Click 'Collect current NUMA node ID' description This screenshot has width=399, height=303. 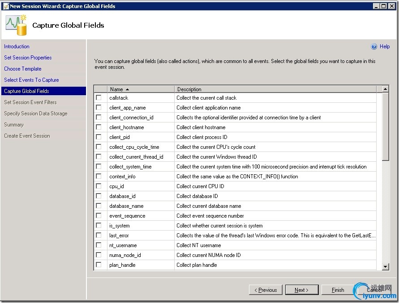[x=208, y=255]
